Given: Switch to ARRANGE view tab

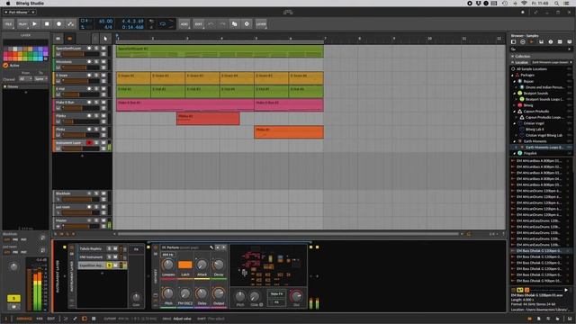Looking at the screenshot, I should pos(24,319).
